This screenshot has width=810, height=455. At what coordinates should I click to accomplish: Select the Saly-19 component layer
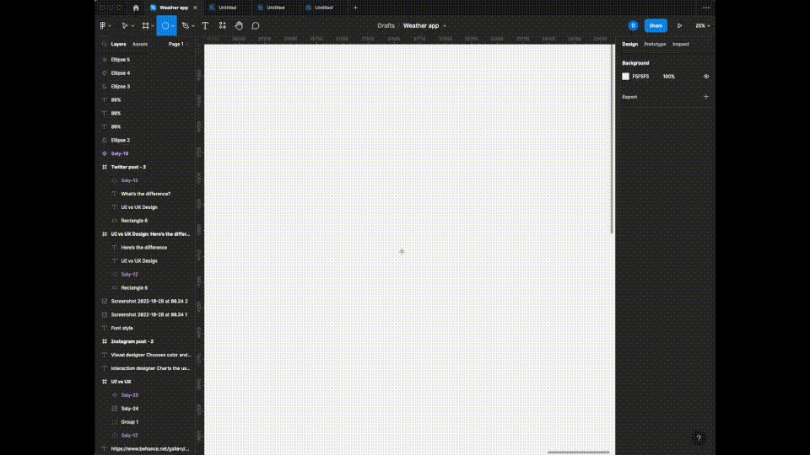(119, 153)
